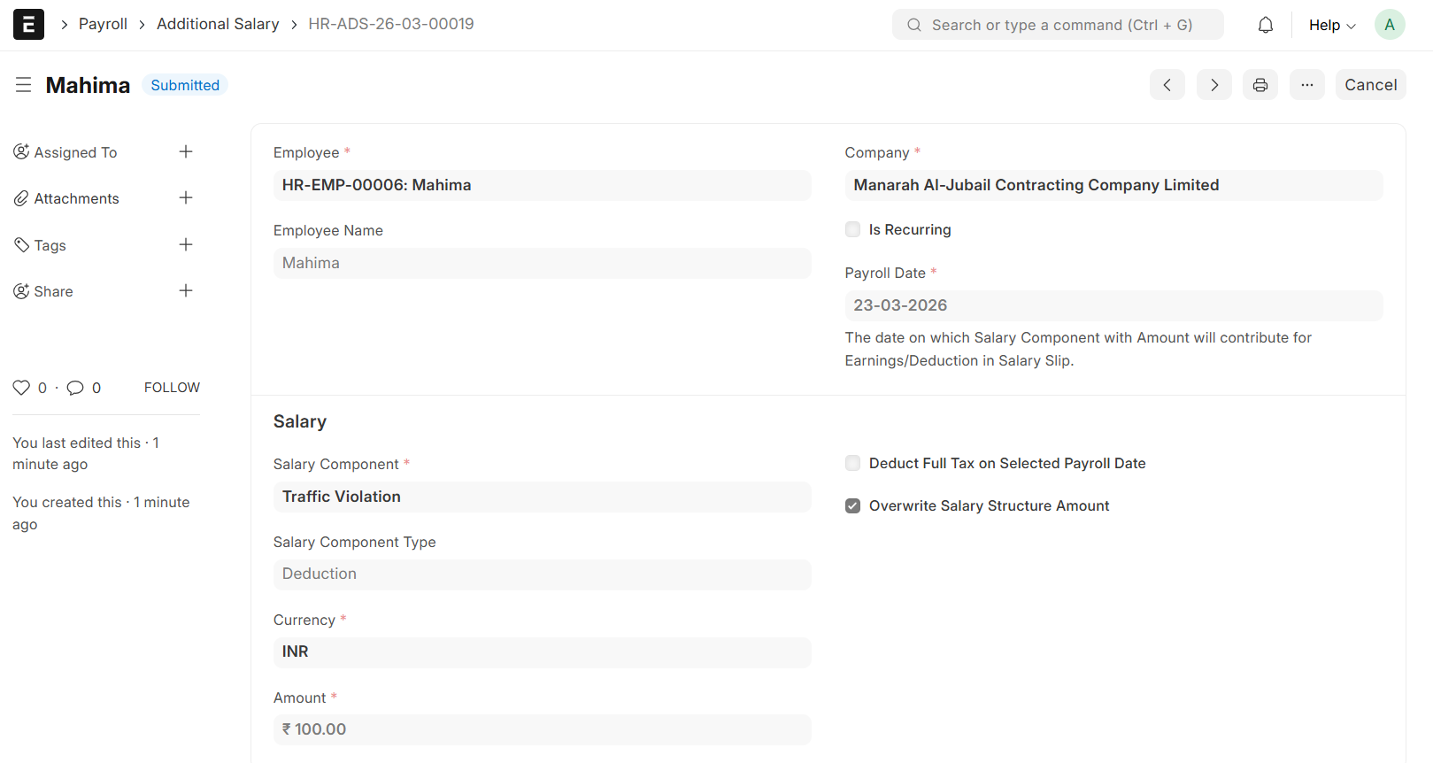Focus the search or command bar
Image resolution: width=1433 pixels, height=763 pixels.
1058,25
